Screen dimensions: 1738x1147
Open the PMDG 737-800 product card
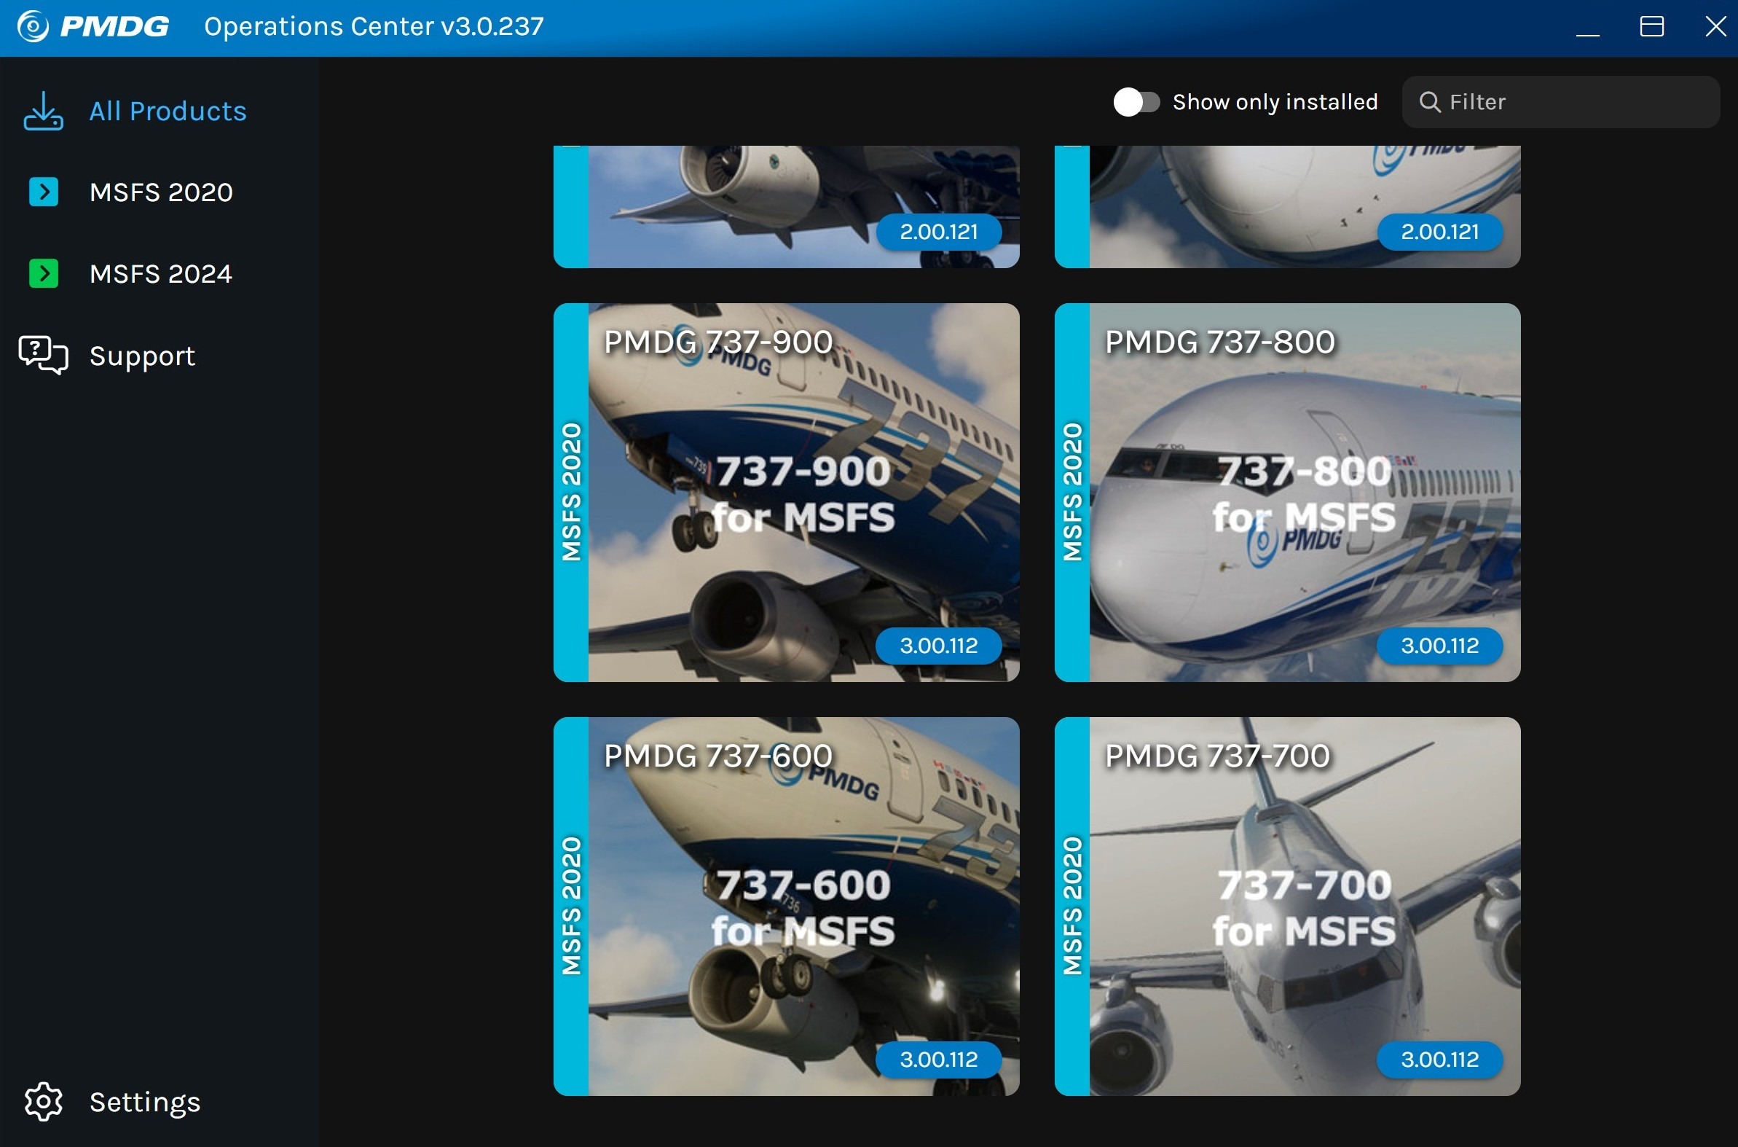click(x=1304, y=493)
